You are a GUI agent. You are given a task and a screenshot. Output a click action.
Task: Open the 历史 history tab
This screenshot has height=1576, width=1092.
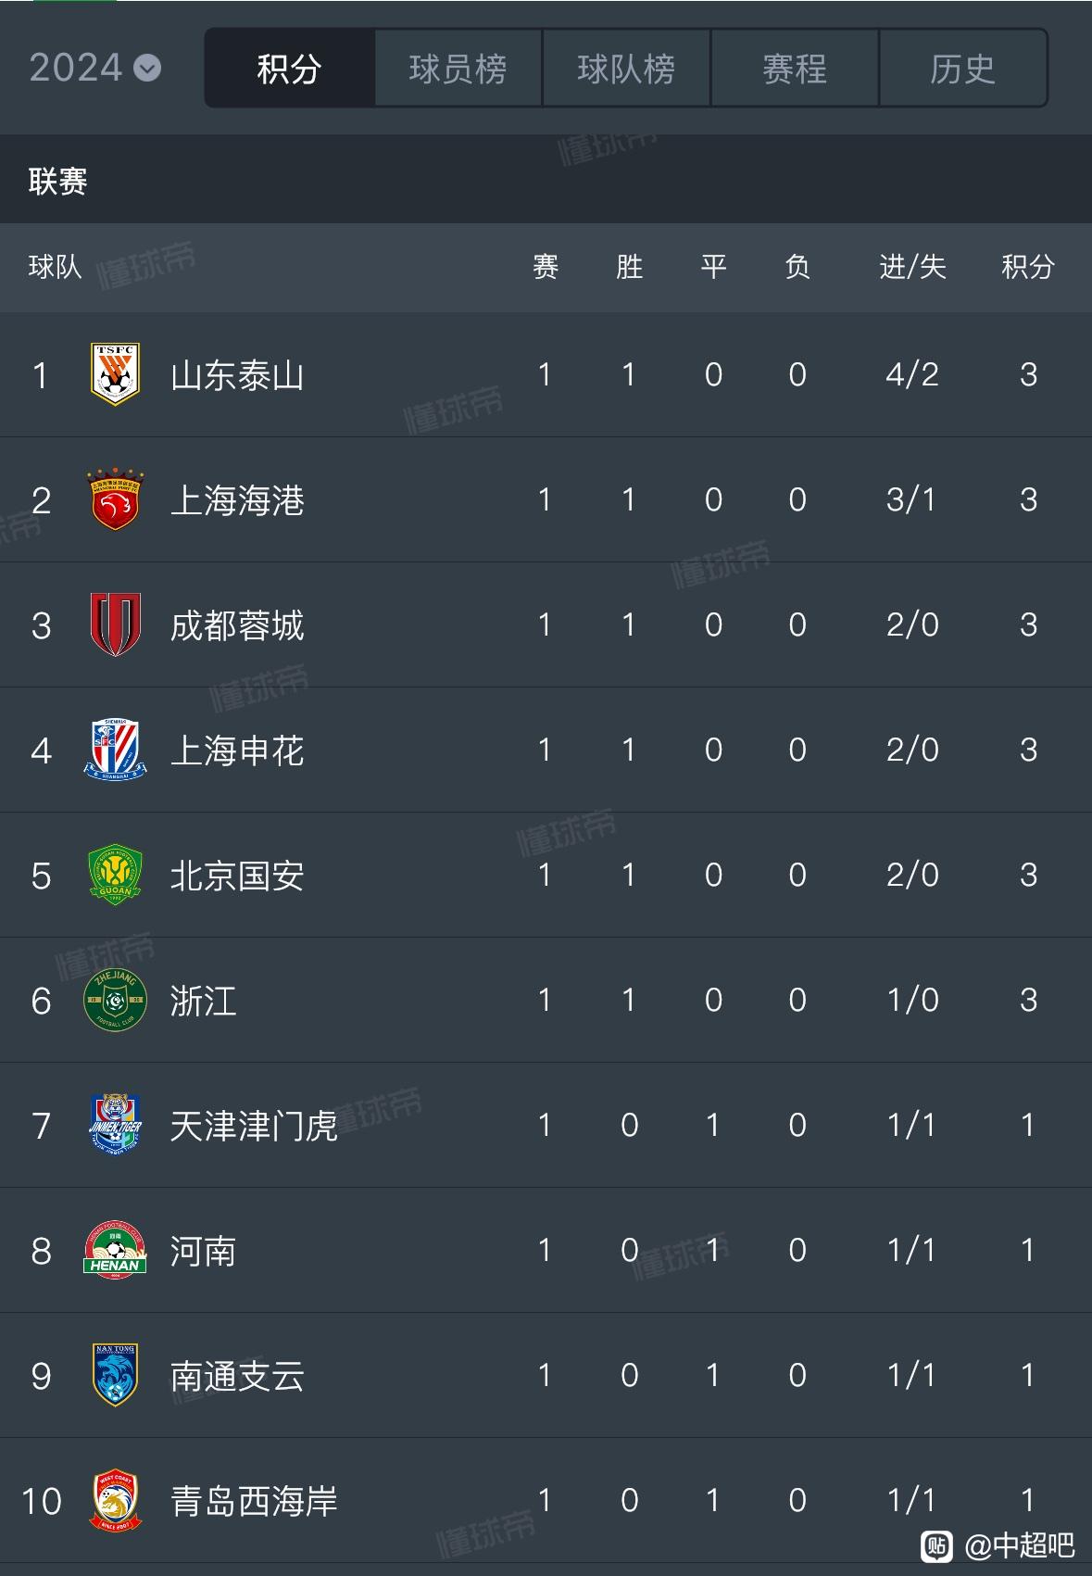tap(963, 68)
